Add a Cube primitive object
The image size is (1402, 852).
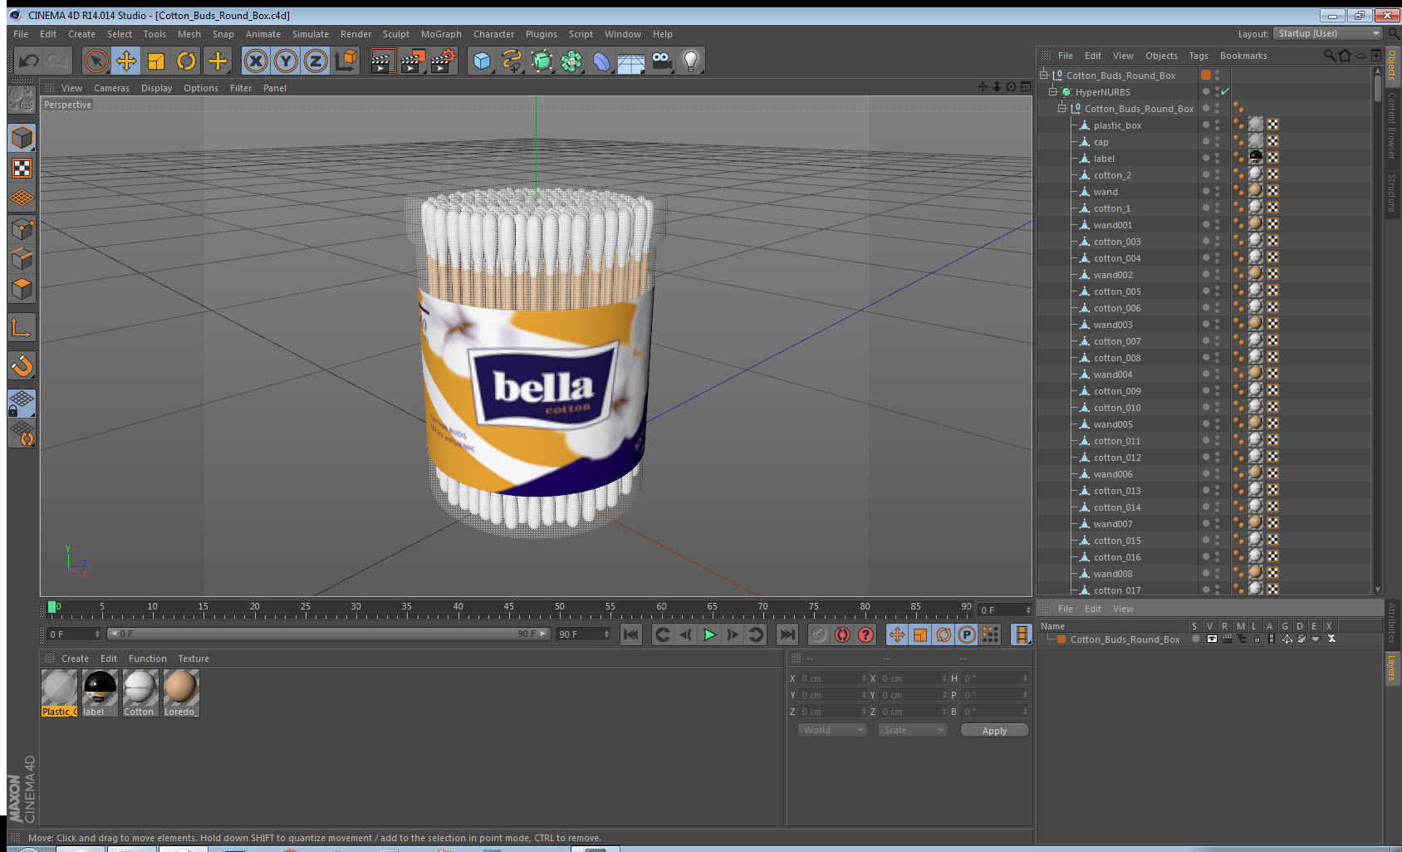(x=482, y=61)
